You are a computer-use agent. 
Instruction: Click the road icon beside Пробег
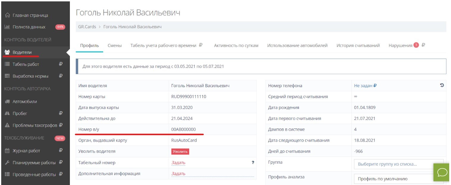click(x=7, y=113)
